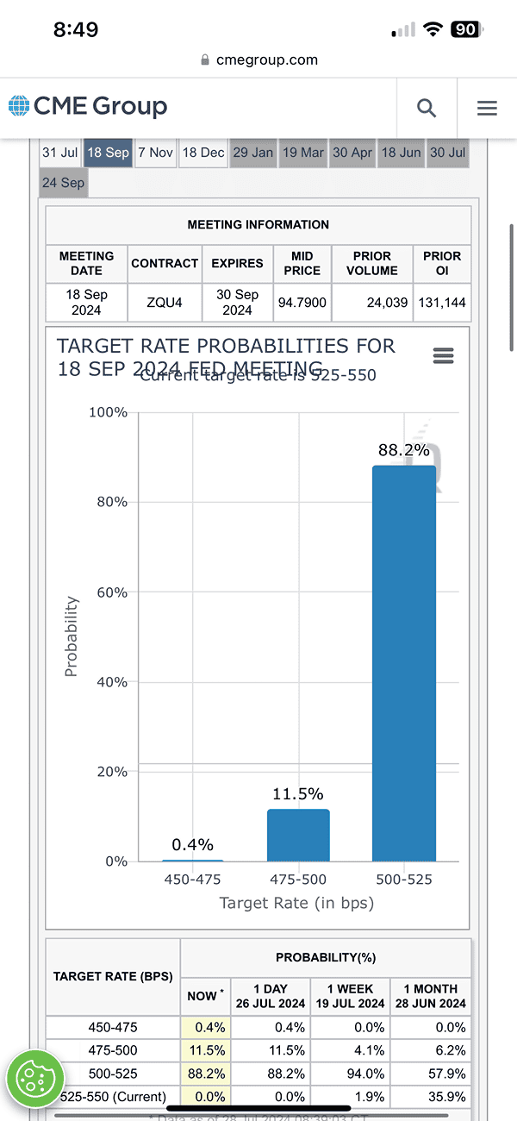The image size is (517, 1121).
Task: Tap the padlock icon in address bar
Action: coord(204,60)
